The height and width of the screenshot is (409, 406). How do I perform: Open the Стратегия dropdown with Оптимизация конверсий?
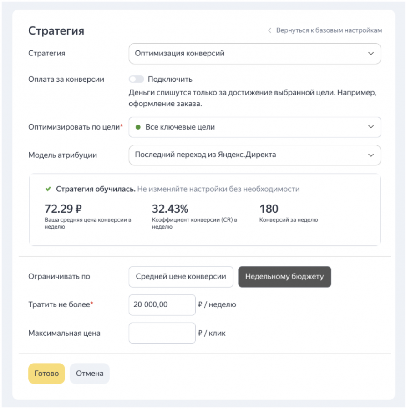[255, 54]
